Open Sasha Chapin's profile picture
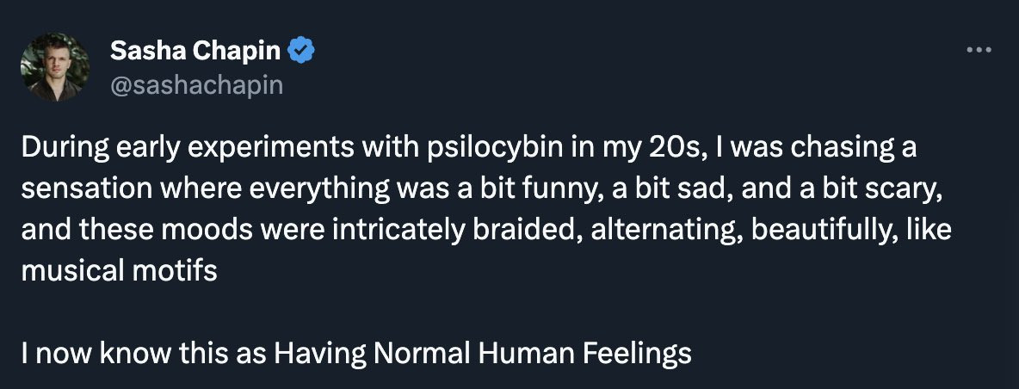This screenshot has width=1019, height=389. tap(54, 67)
